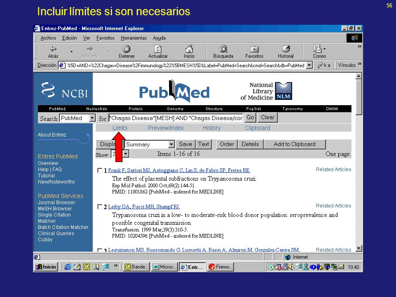The width and height of the screenshot is (396, 297).
Task: Click the Journal Browser sidebar link
Action: tap(57, 203)
